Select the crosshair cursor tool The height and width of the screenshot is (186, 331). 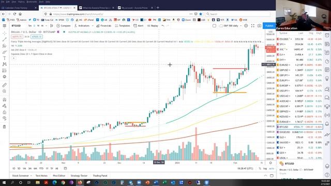coord(5,33)
